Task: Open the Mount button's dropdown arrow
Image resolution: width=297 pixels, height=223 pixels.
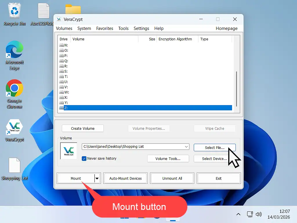Action: click(97, 178)
